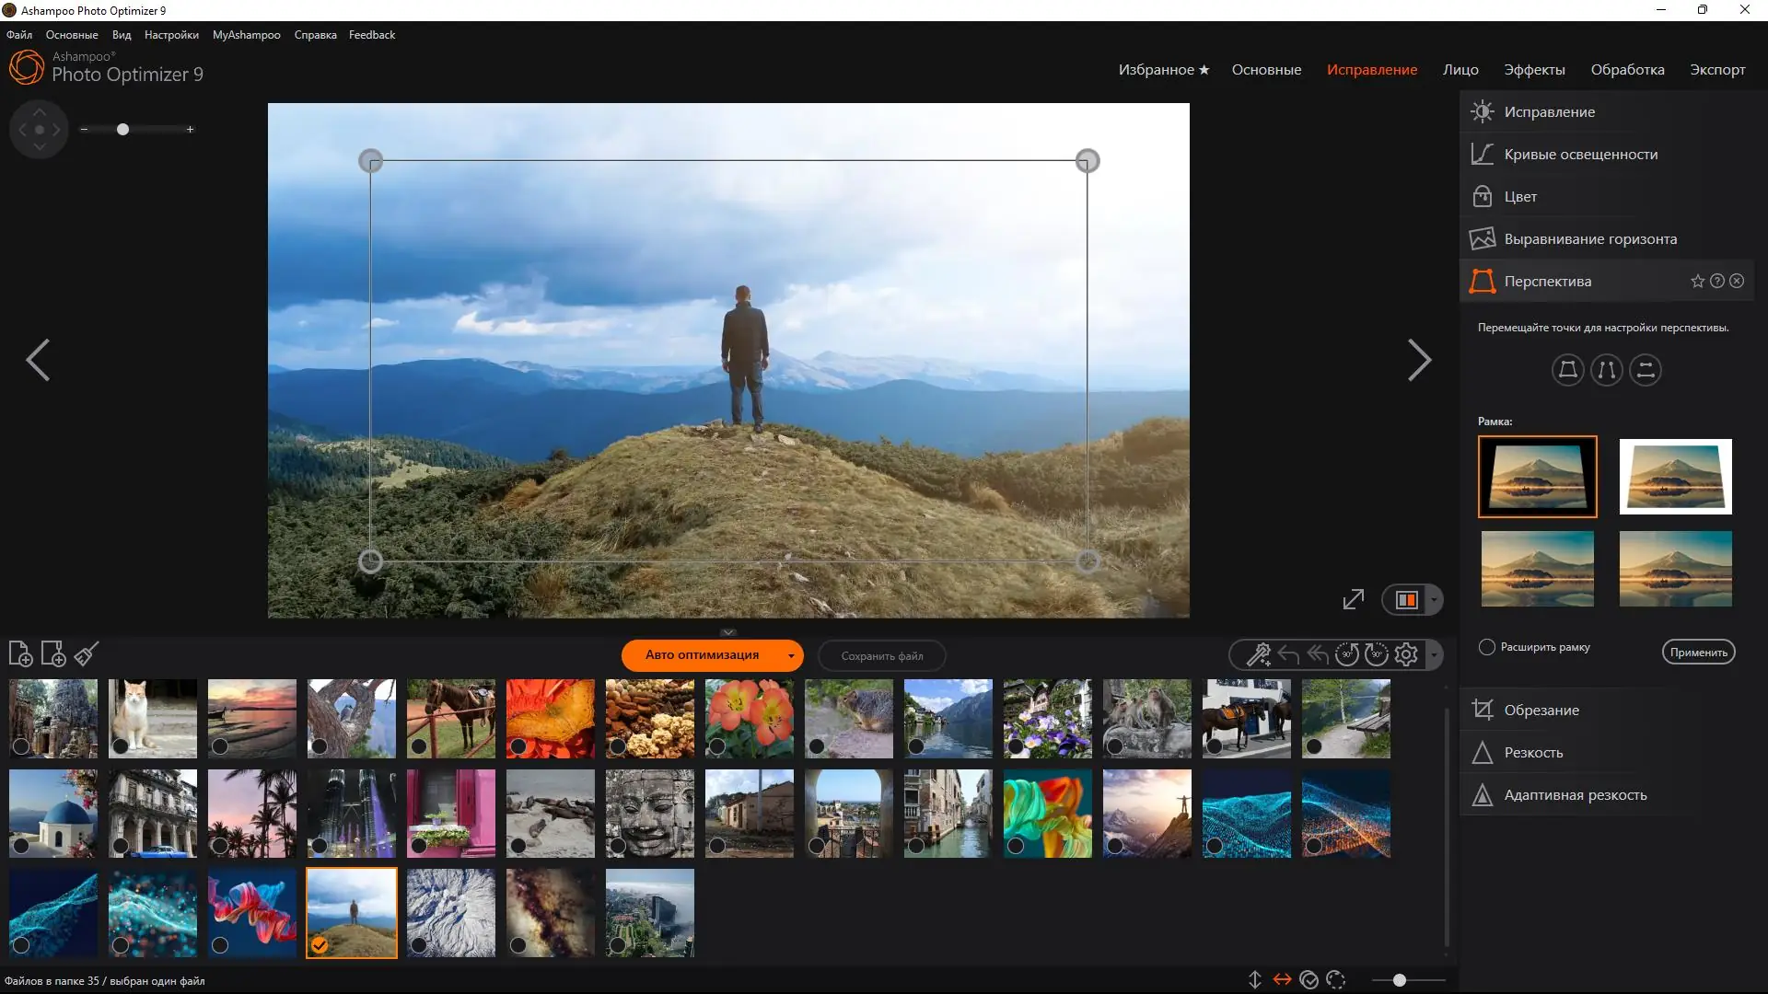1768x994 pixels.
Task: Click the fullscreen expand arrow icon
Action: (x=1353, y=600)
